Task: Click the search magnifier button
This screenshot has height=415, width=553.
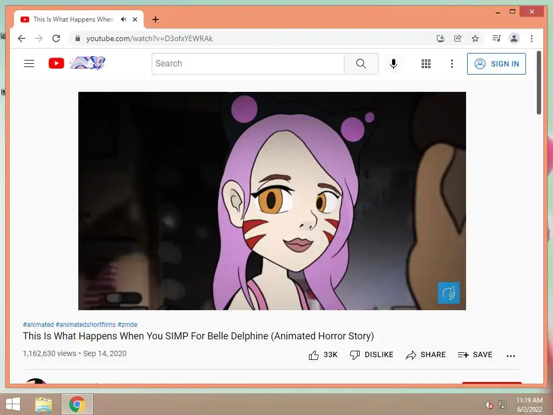Action: (361, 64)
